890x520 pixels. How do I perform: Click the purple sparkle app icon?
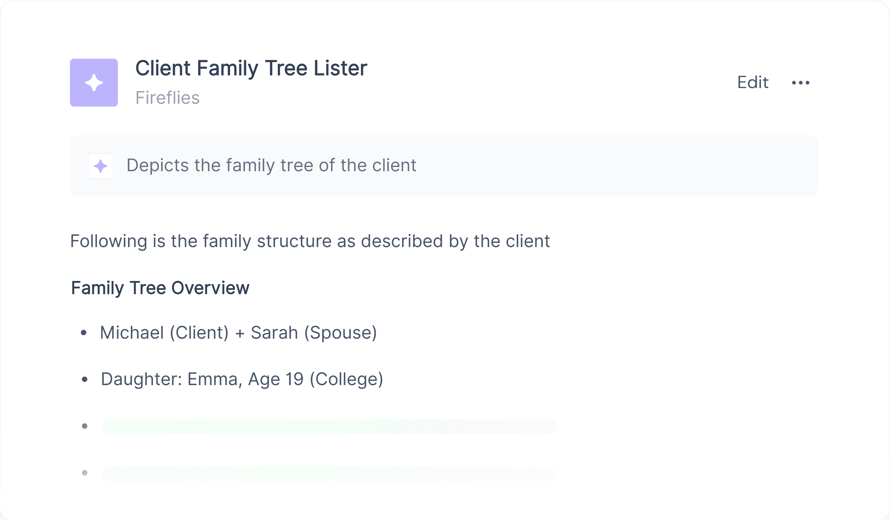click(x=94, y=82)
